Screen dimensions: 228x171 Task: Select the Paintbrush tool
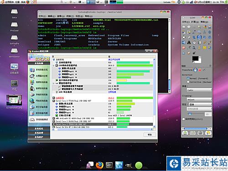pos(210,42)
